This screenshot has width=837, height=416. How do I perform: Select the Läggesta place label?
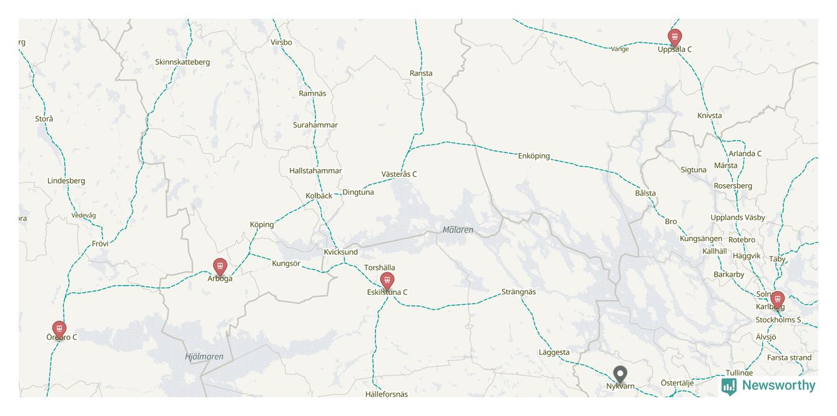point(554,352)
